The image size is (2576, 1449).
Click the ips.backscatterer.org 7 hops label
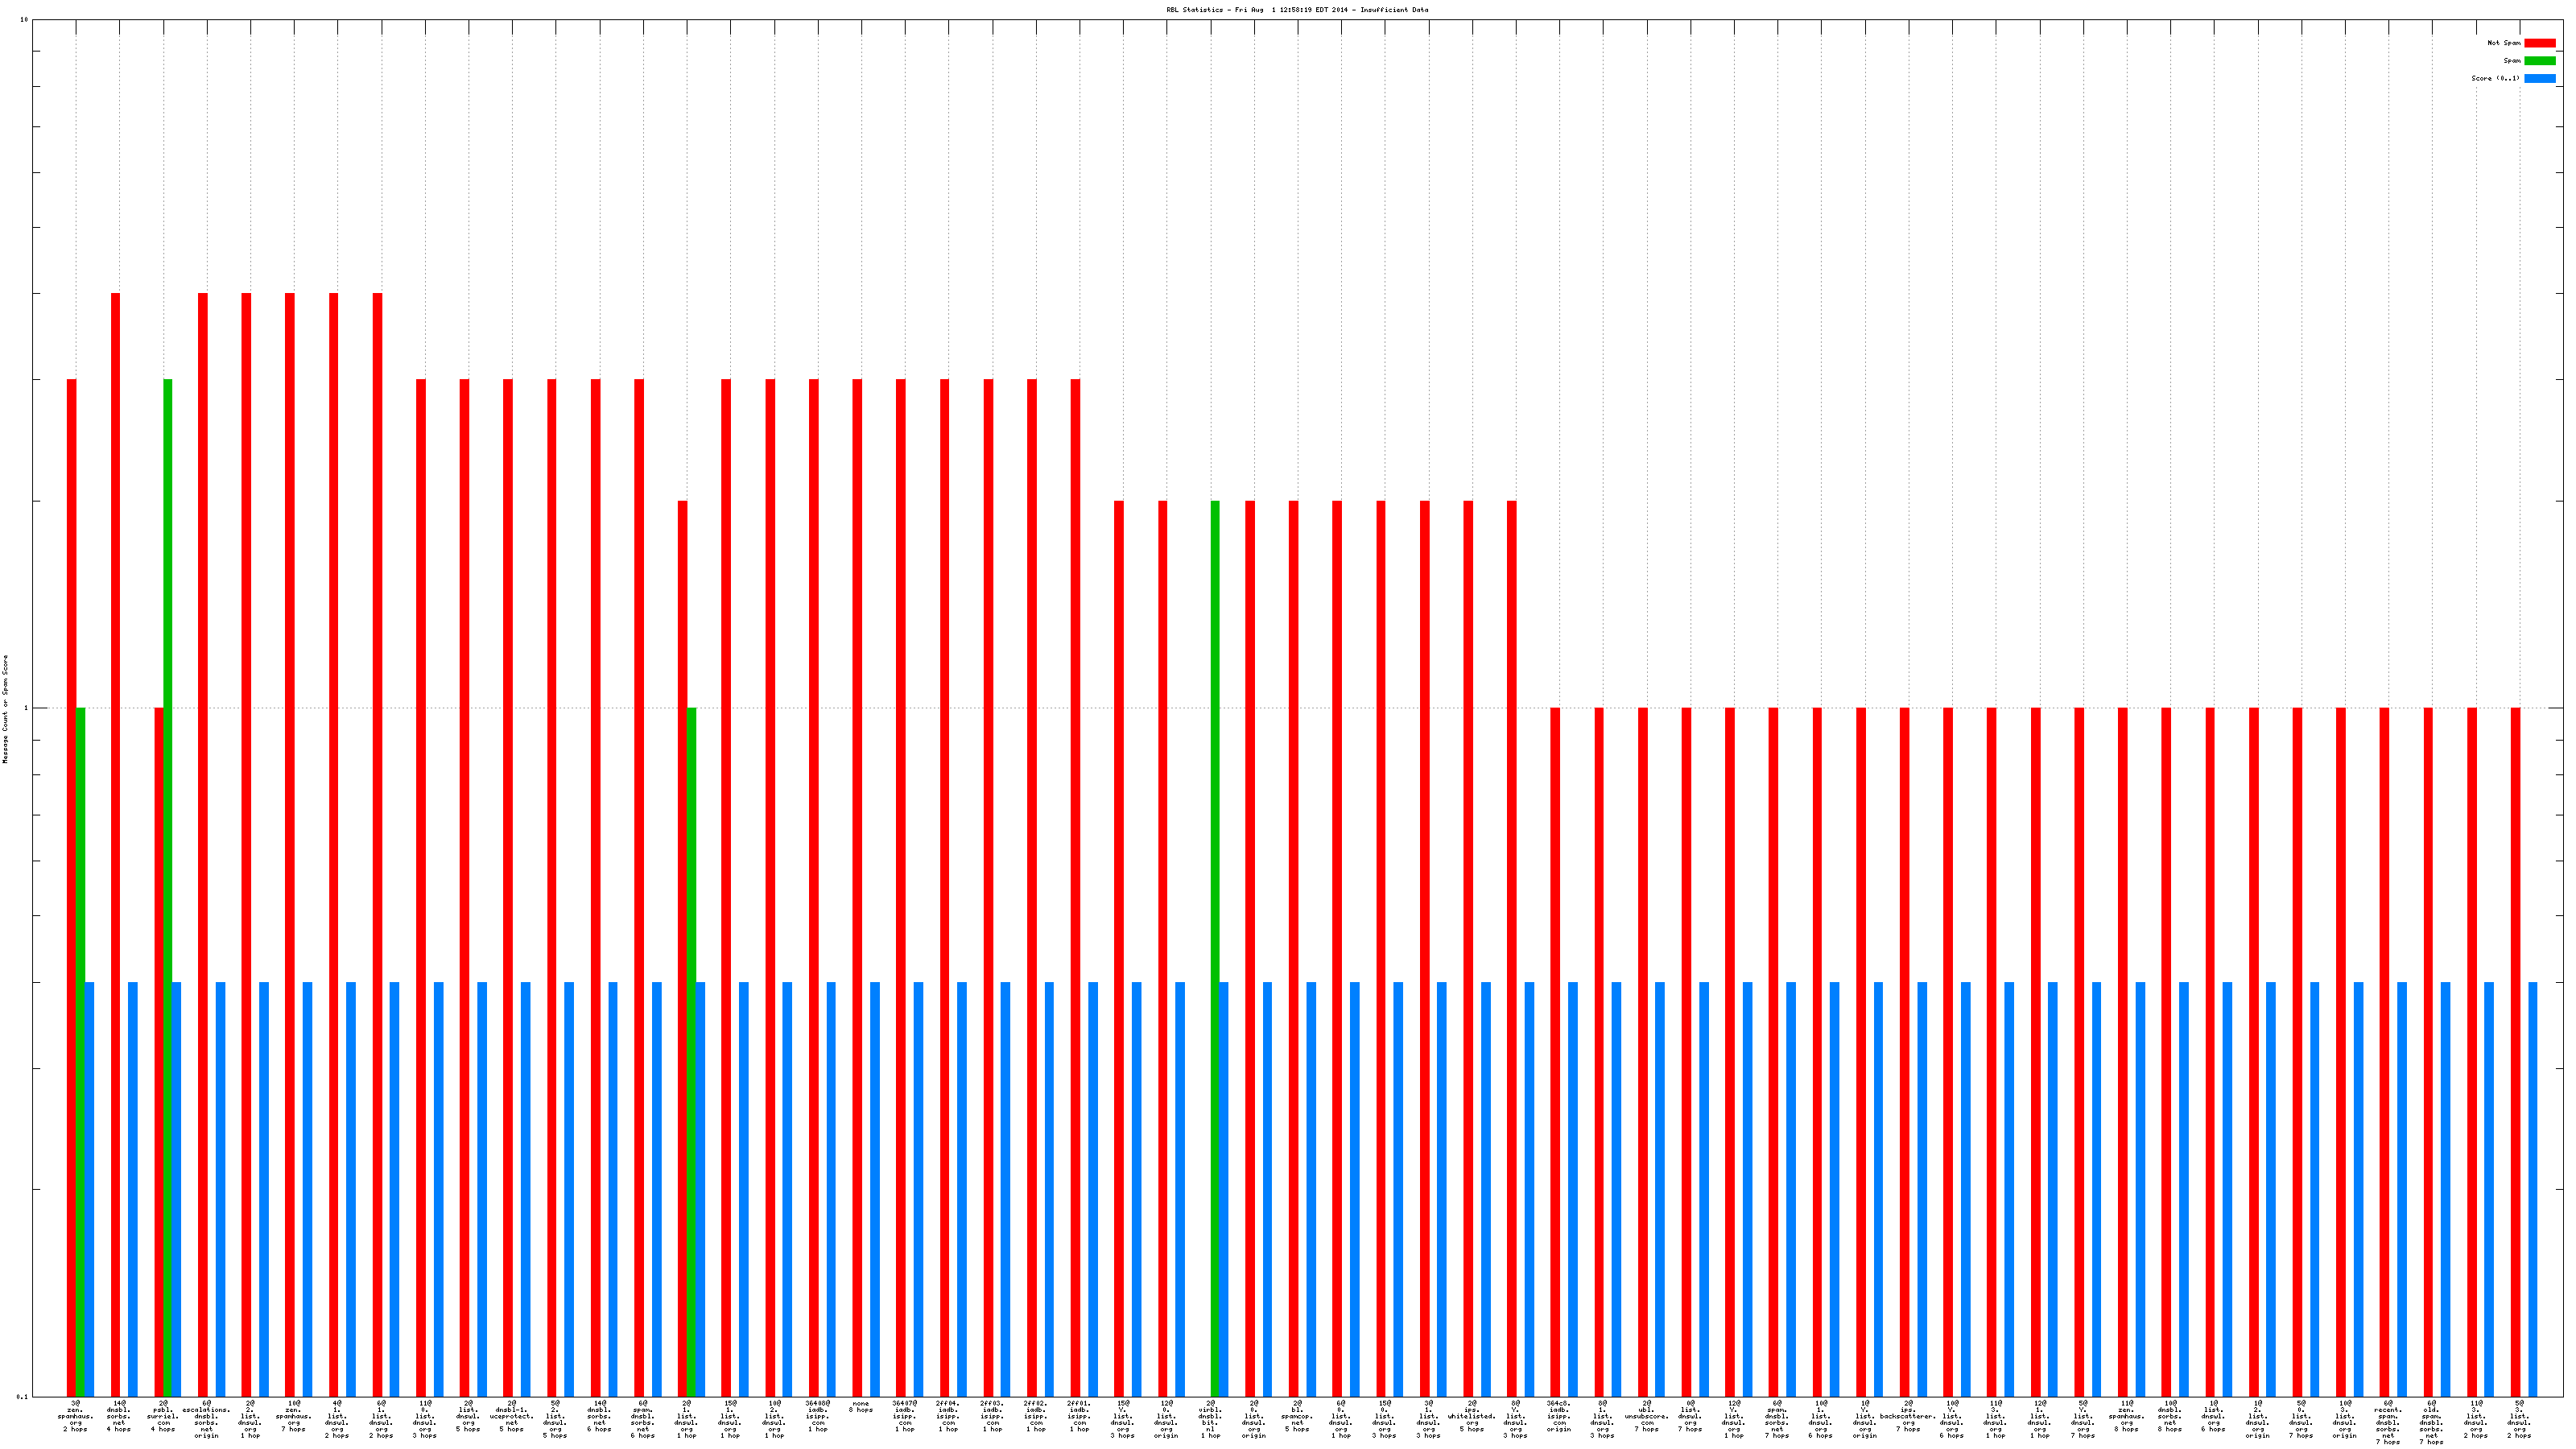click(x=1908, y=1416)
